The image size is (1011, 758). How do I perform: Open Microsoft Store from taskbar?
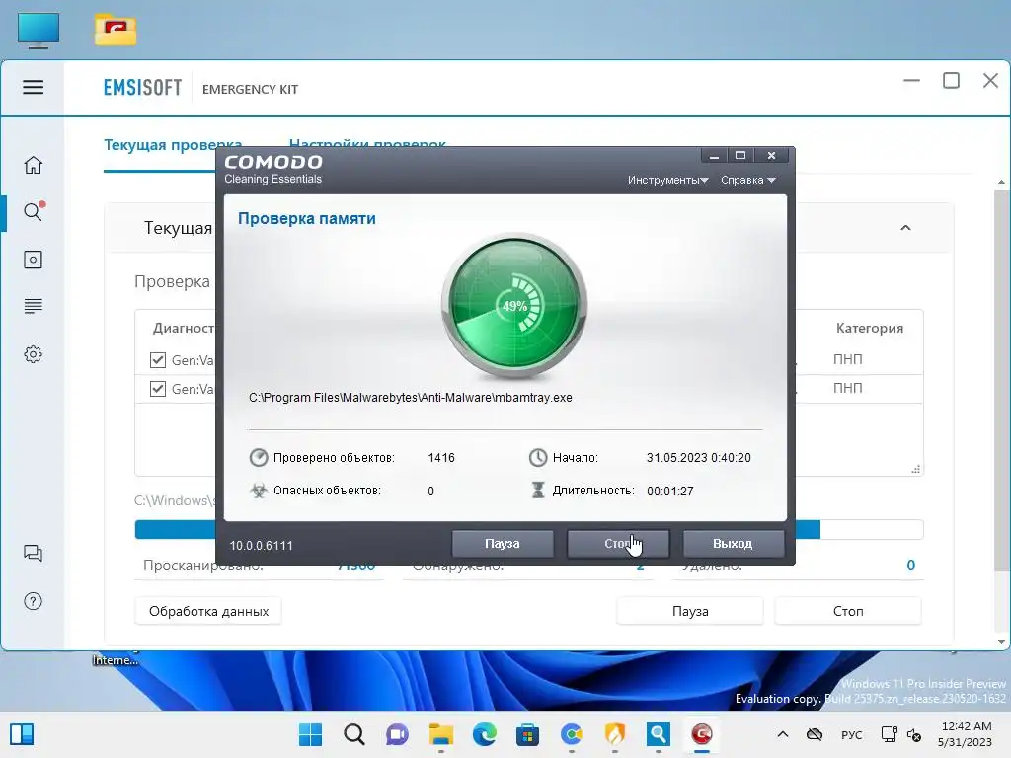pos(527,734)
